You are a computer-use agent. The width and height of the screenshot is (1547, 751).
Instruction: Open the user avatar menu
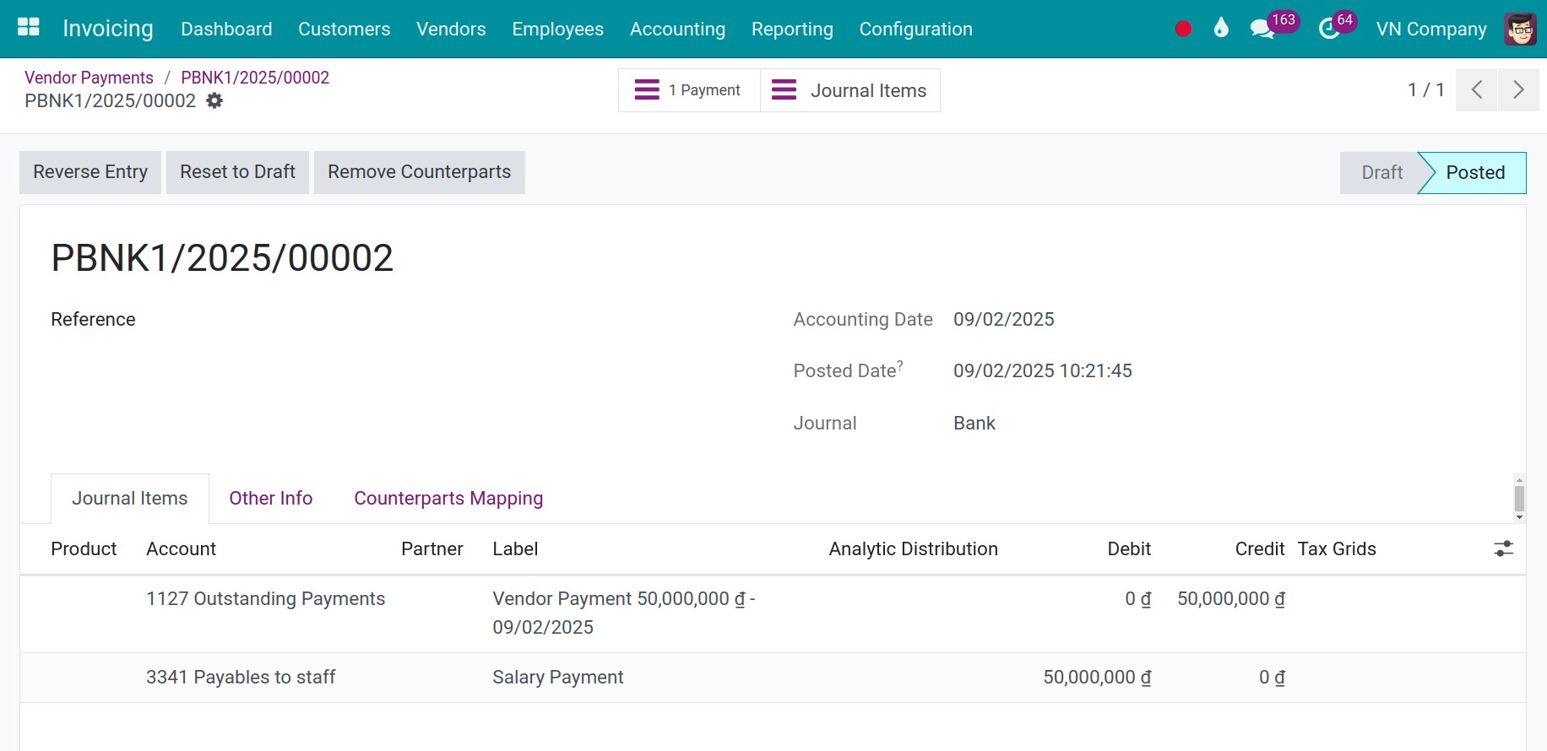click(x=1520, y=29)
